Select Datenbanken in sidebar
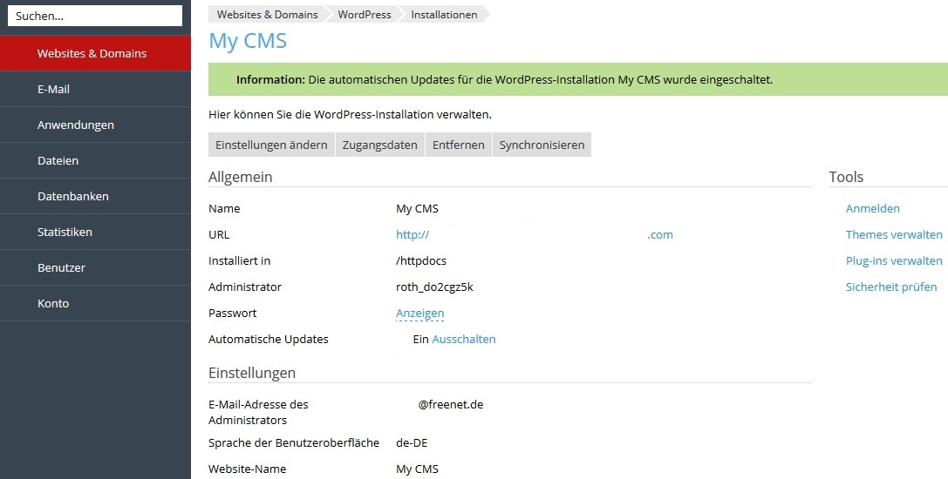This screenshot has width=948, height=479. point(96,196)
